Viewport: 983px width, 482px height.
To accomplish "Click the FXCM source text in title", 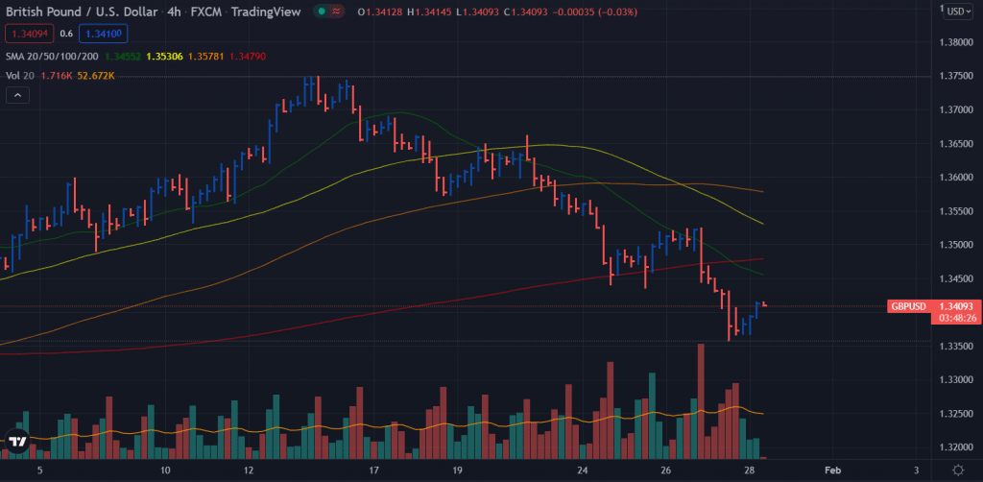I will coord(205,12).
